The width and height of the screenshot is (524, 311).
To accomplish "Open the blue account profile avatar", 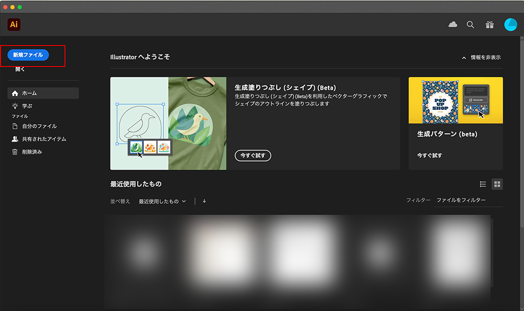I will coord(510,25).
